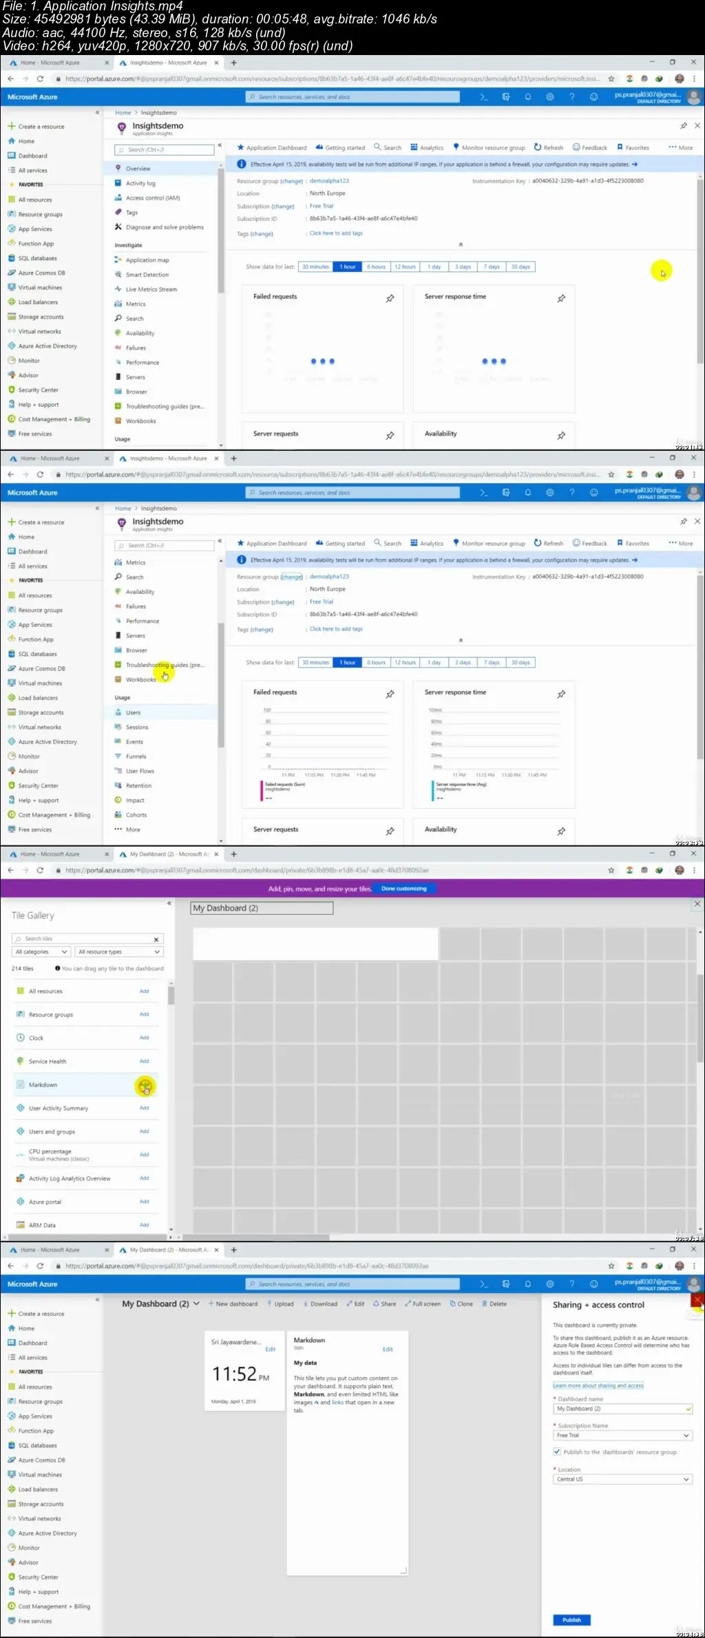Image resolution: width=705 pixels, height=1638 pixels.
Task: Click the 11:52 PM clock time
Action: (x=240, y=1374)
